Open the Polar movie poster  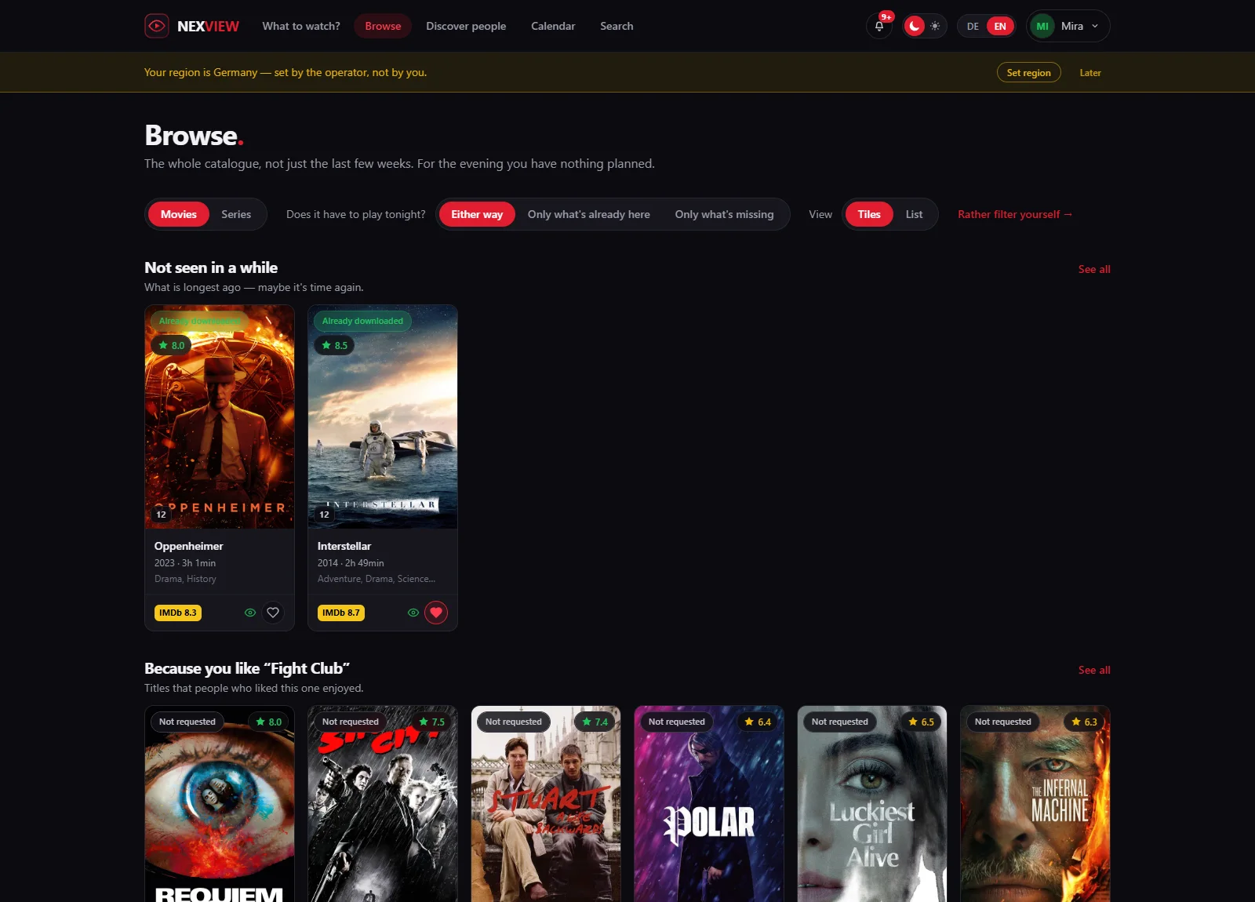click(x=709, y=804)
